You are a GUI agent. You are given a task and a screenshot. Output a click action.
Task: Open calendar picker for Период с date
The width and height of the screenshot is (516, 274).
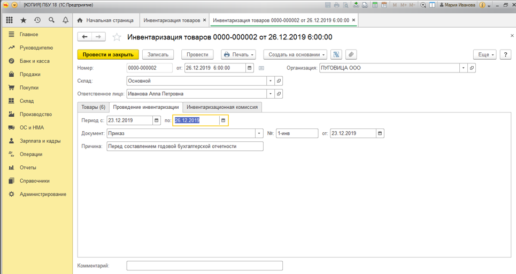[x=157, y=120]
